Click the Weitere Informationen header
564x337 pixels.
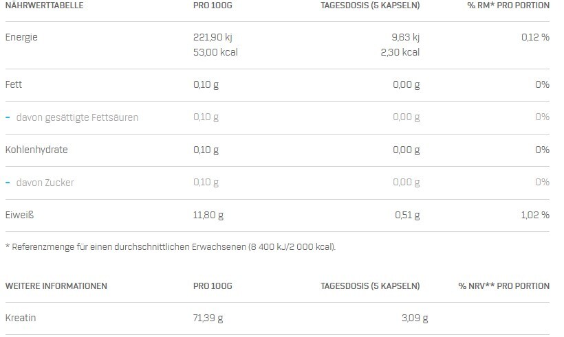[56, 286]
